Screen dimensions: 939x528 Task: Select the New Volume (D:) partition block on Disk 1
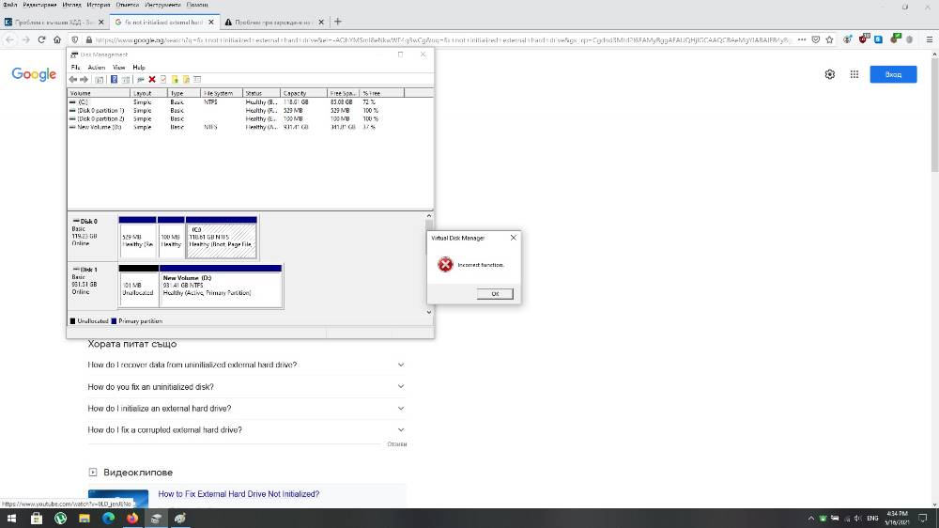click(x=221, y=287)
